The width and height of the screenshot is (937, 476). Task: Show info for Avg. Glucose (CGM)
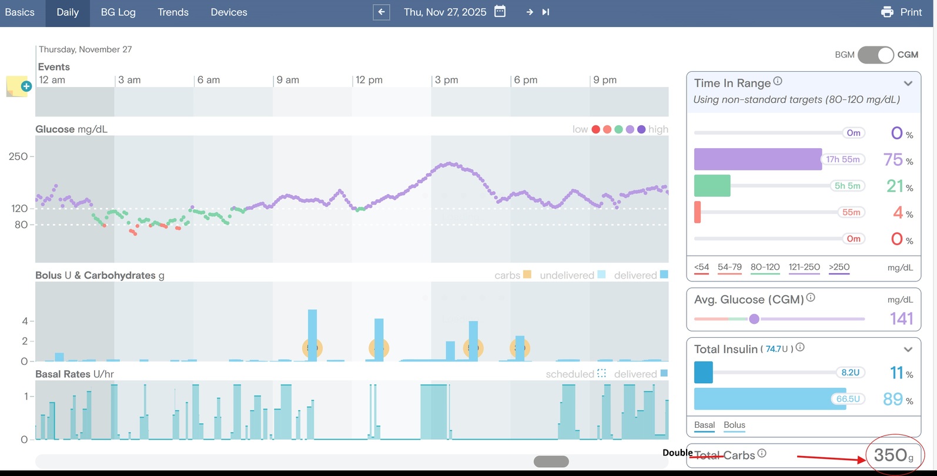811,297
